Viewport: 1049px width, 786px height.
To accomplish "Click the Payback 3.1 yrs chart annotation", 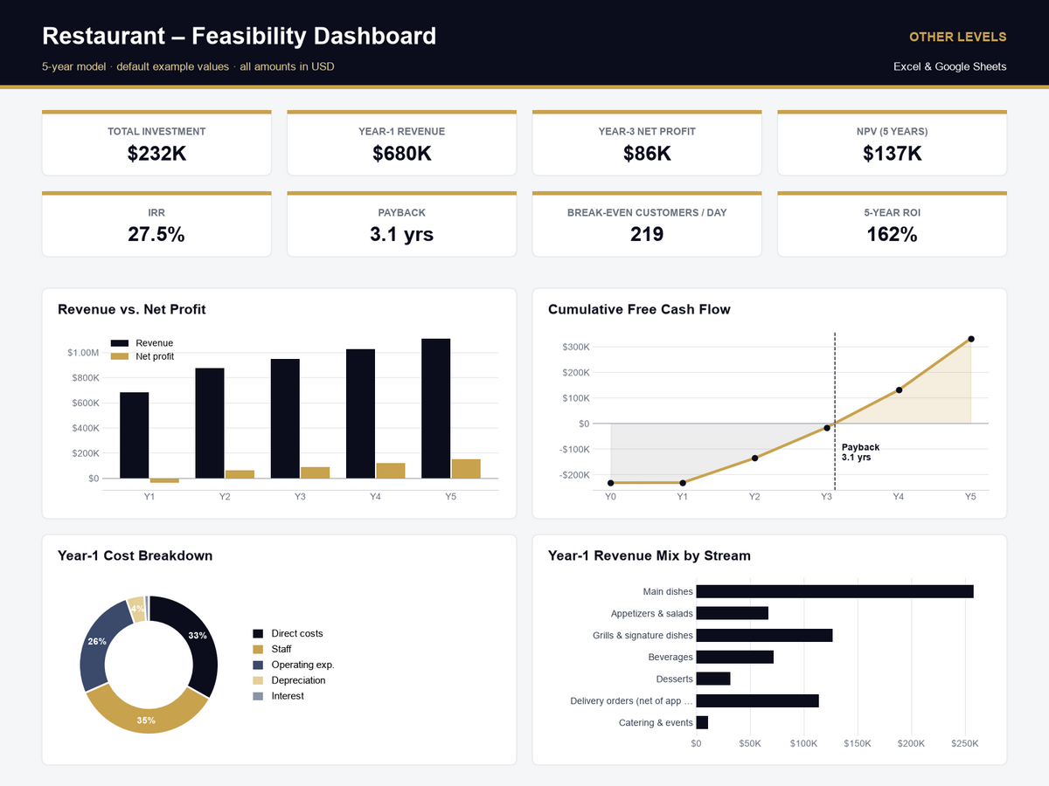I will tap(860, 452).
